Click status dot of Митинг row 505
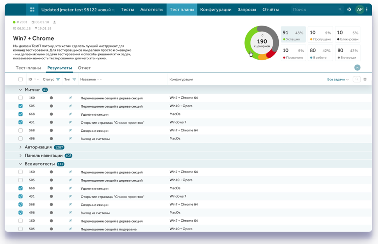Screen dimensions: 378x244 51,106
